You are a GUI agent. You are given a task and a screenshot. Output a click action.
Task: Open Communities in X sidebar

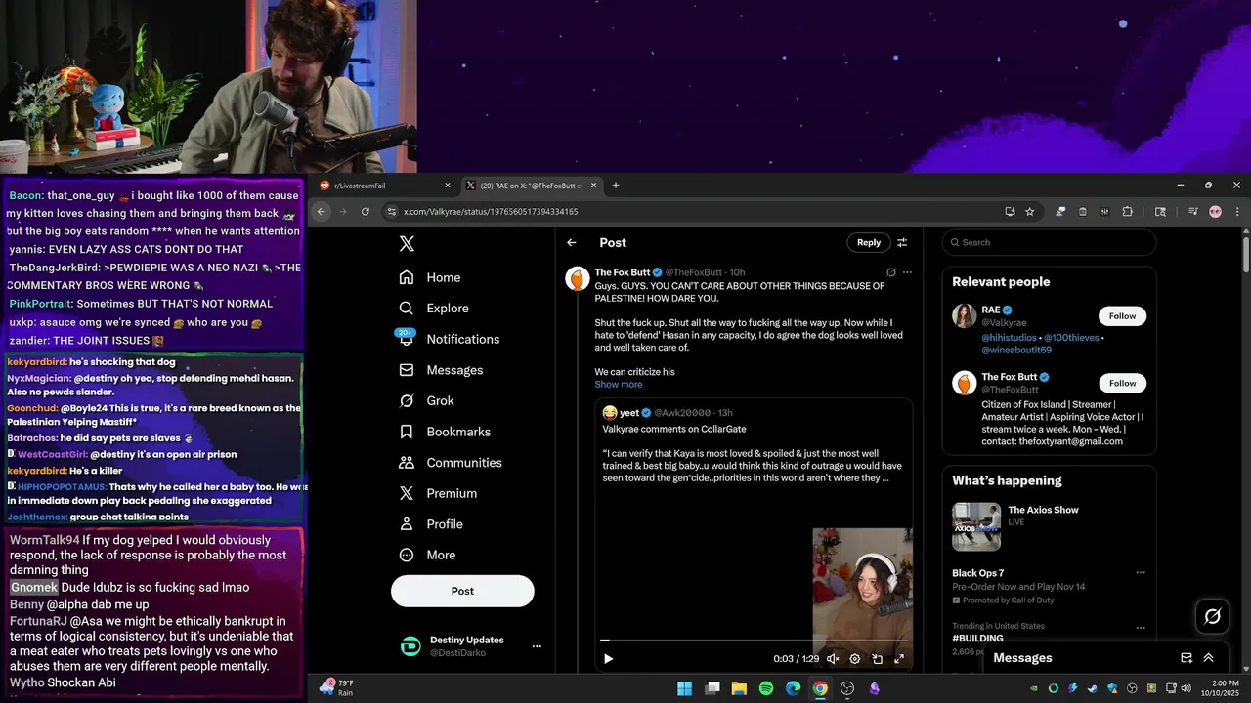(451, 463)
